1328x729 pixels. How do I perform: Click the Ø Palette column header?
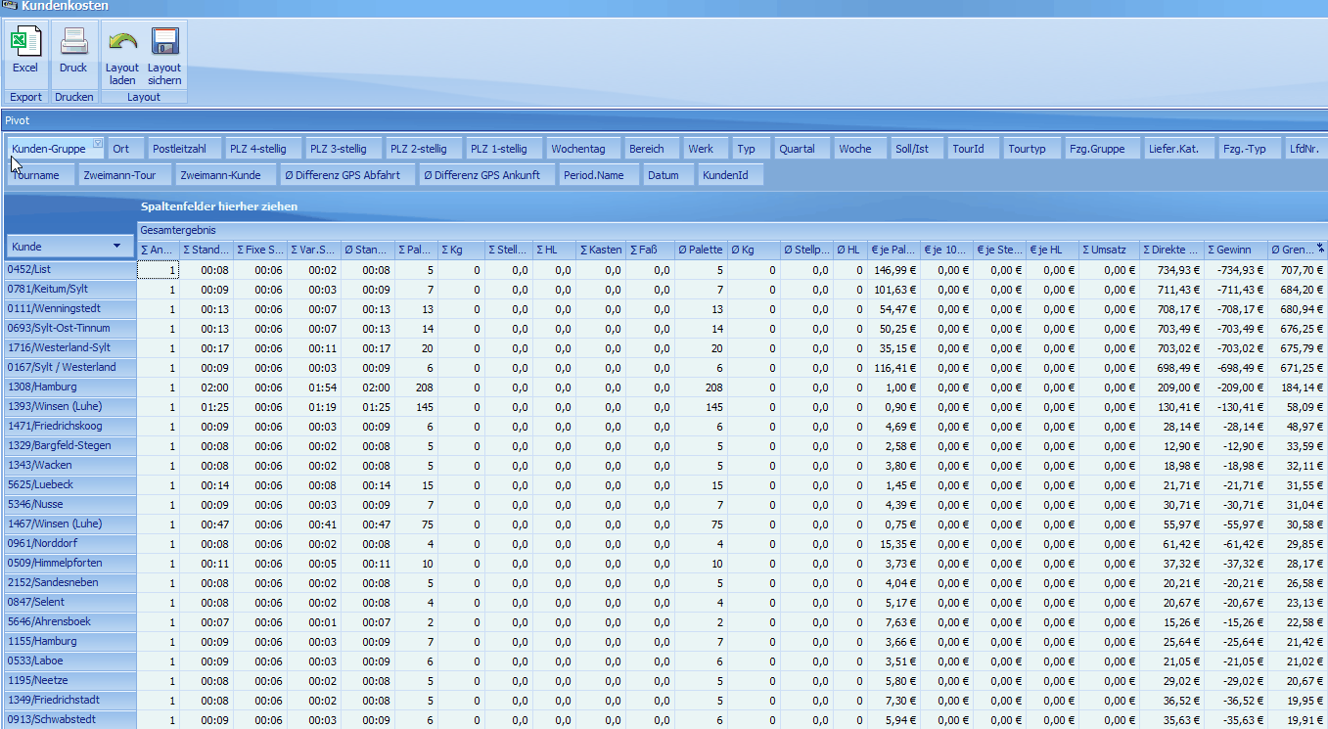coord(700,250)
